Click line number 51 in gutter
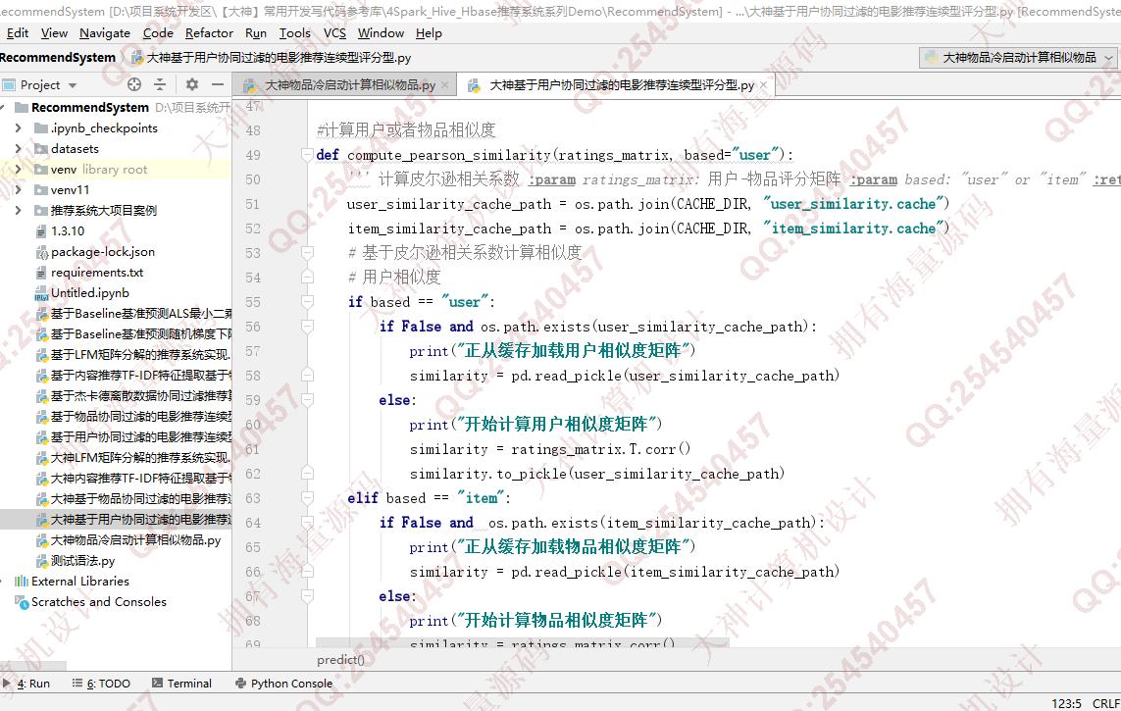1121x711 pixels. tap(253, 204)
